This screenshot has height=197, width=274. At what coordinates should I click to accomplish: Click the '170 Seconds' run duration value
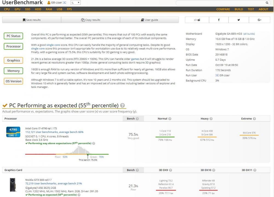223,70
